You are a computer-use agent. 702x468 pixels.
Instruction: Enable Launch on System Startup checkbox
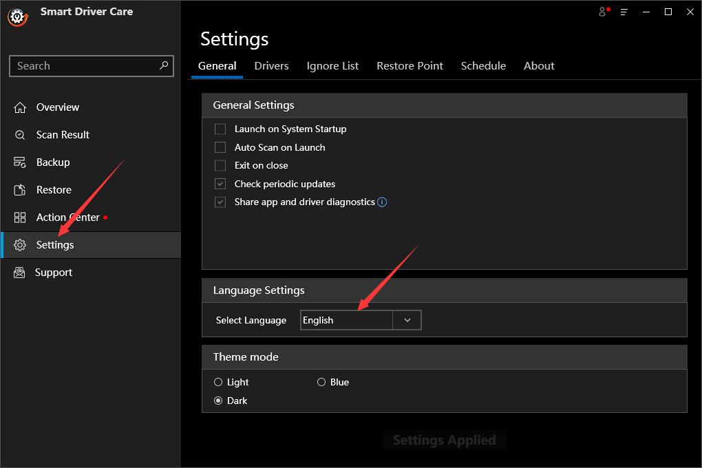tap(220, 129)
